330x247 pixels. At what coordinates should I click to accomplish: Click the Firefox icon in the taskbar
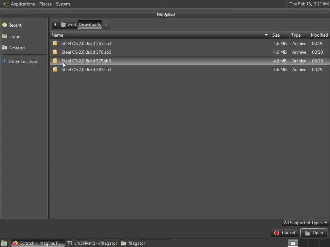tap(15, 243)
